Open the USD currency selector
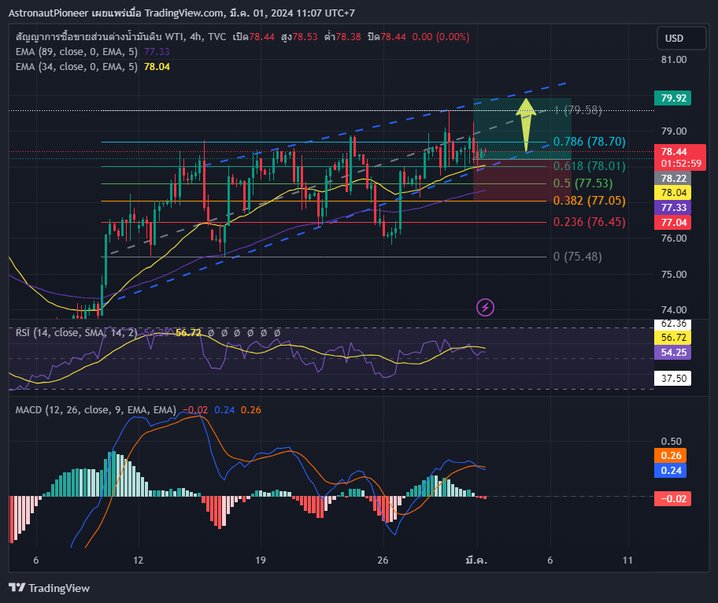 pos(681,38)
